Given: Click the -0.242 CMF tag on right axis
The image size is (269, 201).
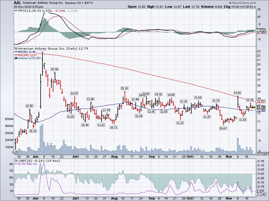Looking at the screenshot, I should (x=261, y=195).
